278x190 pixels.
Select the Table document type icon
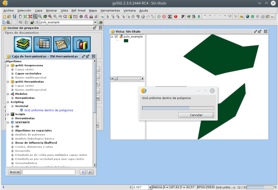[x=43, y=44]
